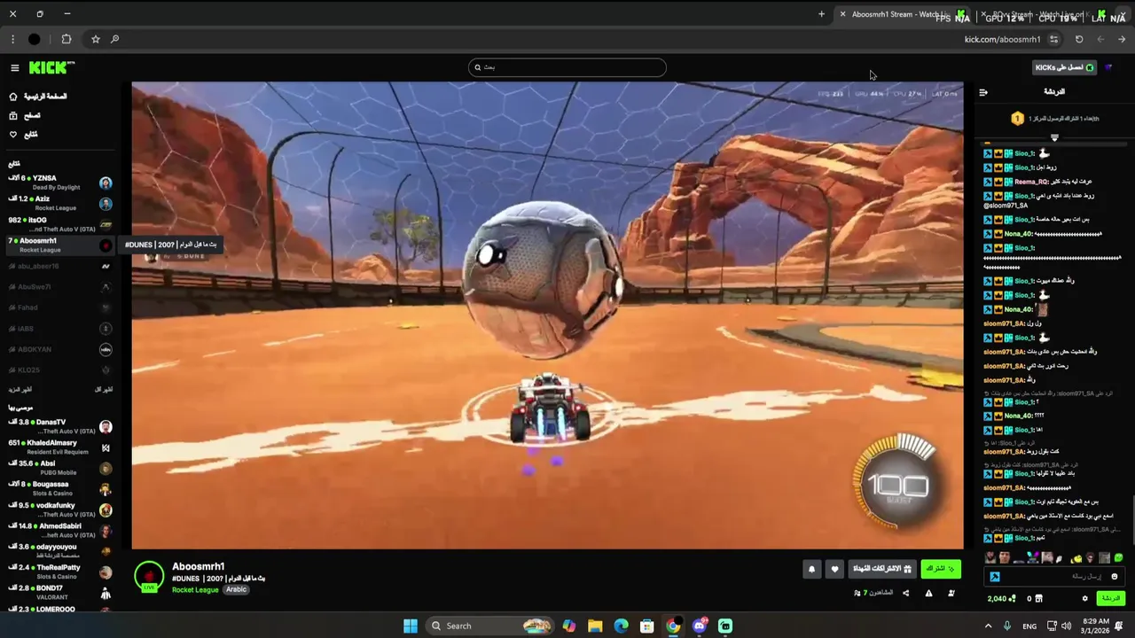Click the gift leaderboard rank 1 badge
The width and height of the screenshot is (1135, 638).
[x=1017, y=119]
